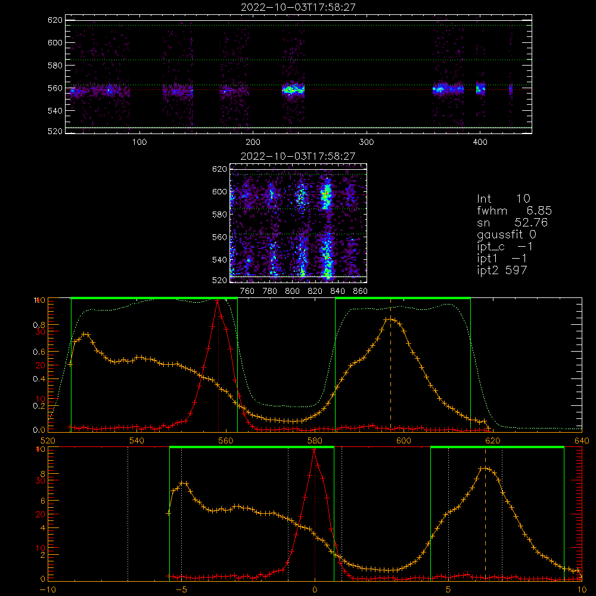The width and height of the screenshot is (596, 596).
Task: Click the brightest green emission blob in top spectrogram
Action: (293, 90)
